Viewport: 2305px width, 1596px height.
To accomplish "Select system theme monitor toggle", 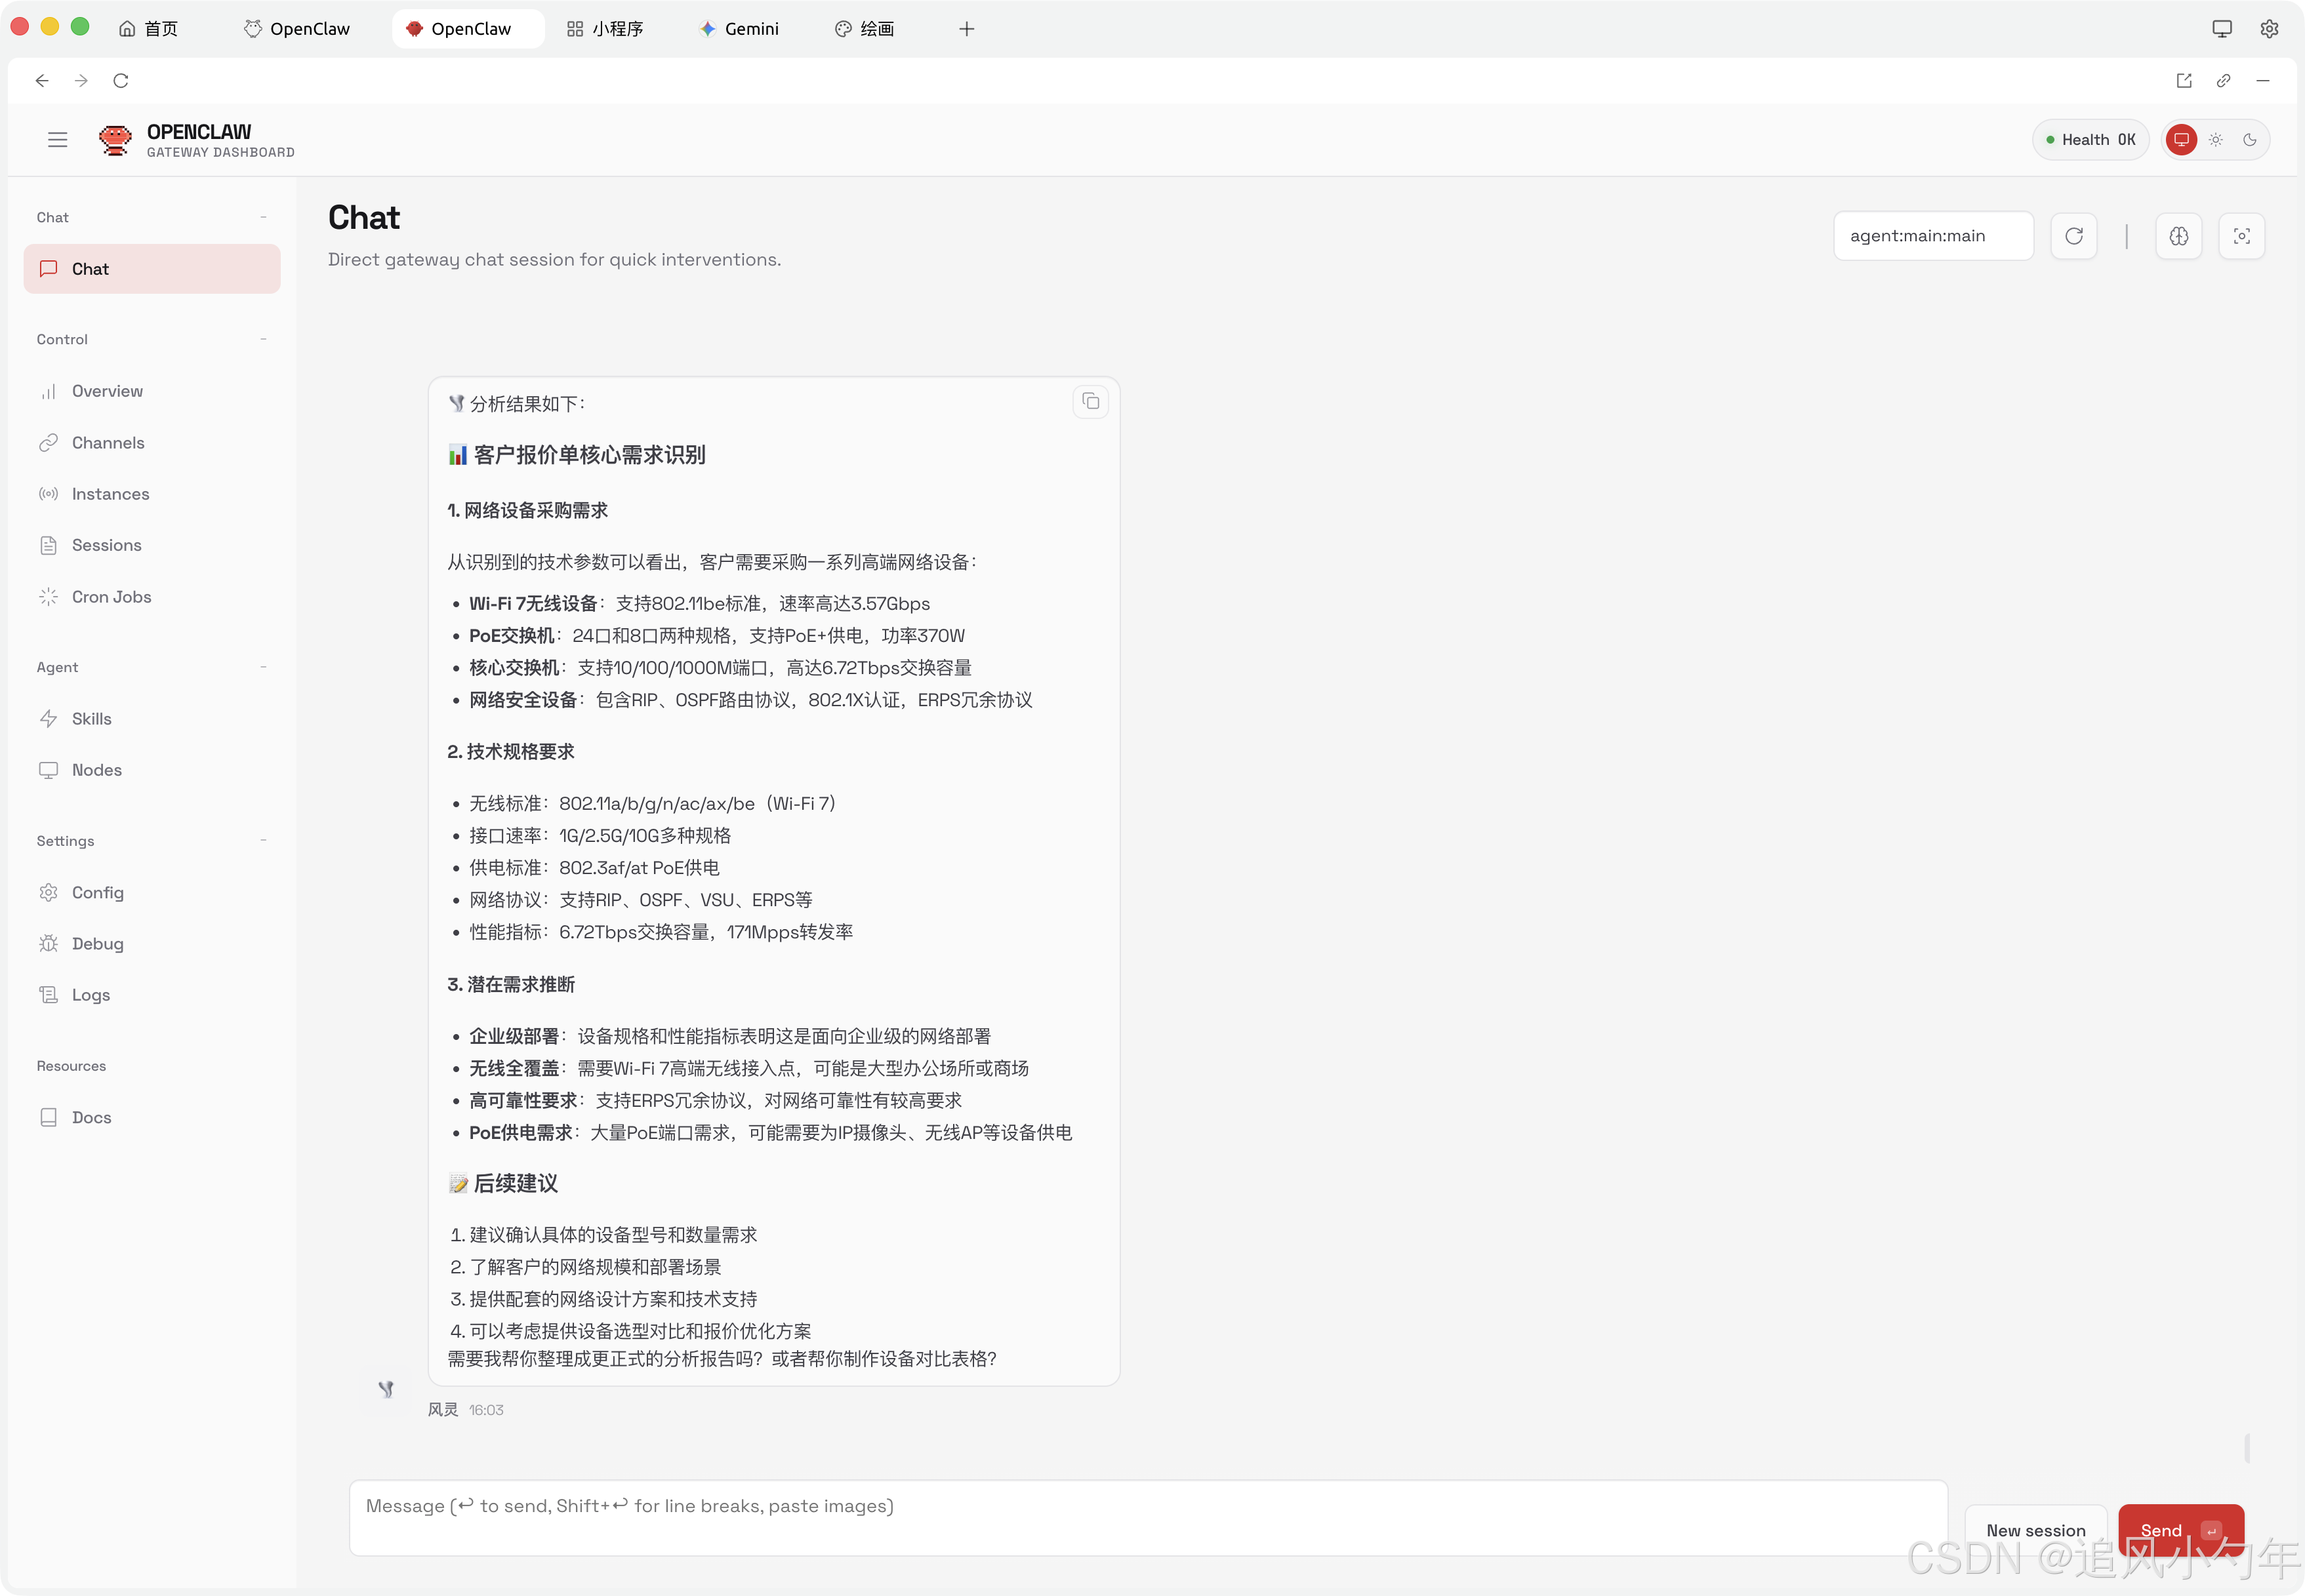I will tap(2182, 140).
